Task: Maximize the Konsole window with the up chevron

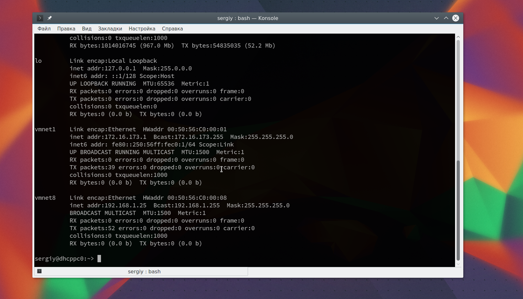Action: point(446,18)
